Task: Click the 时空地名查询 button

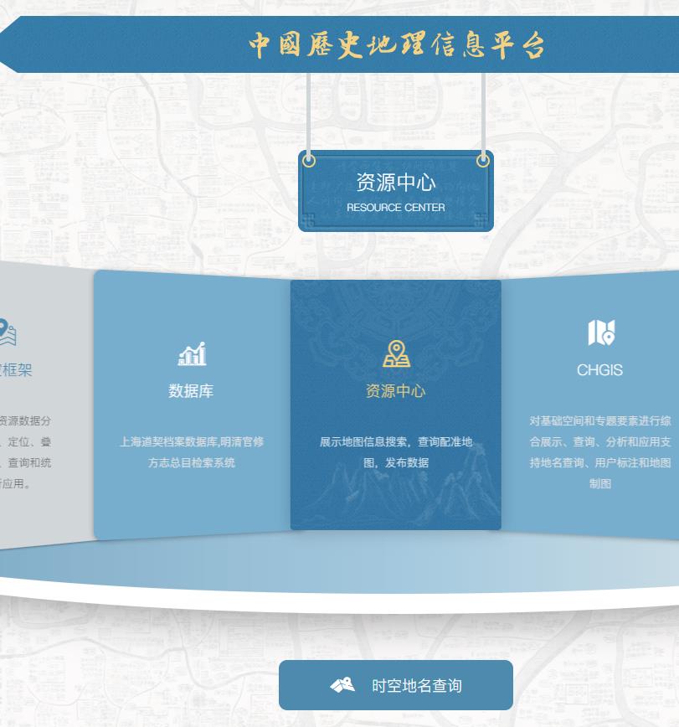Action: [394, 684]
